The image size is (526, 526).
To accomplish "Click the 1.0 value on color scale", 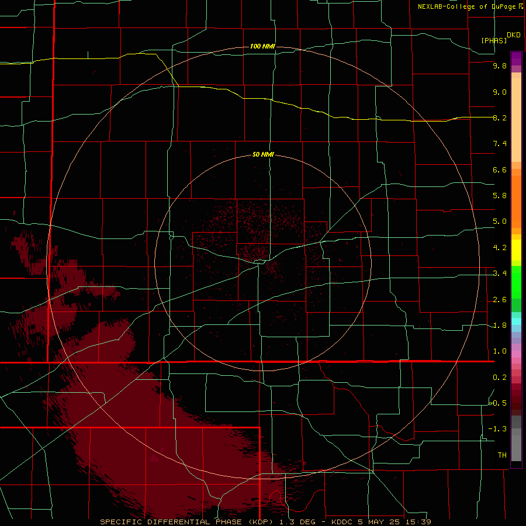I will (500, 351).
